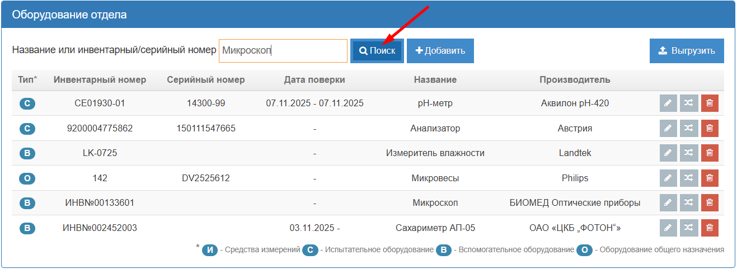Sort by the Инвентарный номер column header

[x=100, y=80]
